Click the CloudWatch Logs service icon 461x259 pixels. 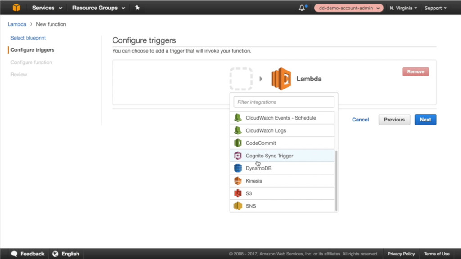tap(238, 130)
